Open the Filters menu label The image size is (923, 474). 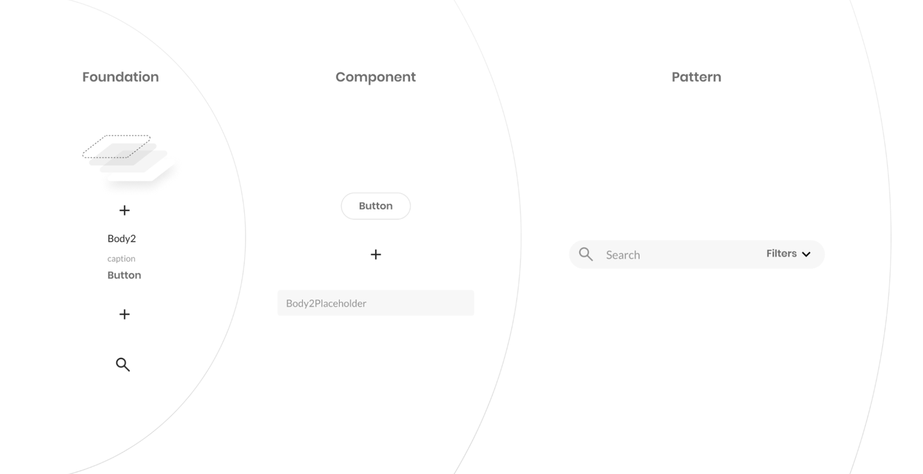click(781, 254)
